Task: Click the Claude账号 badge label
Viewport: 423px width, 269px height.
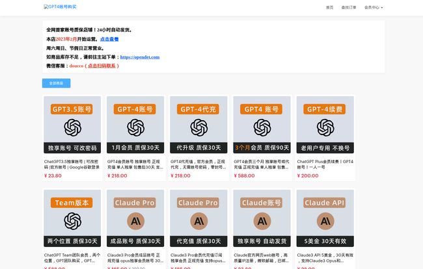Action: (262, 203)
